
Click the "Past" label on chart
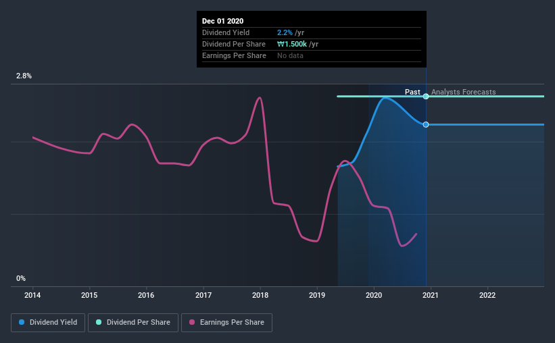pos(412,92)
